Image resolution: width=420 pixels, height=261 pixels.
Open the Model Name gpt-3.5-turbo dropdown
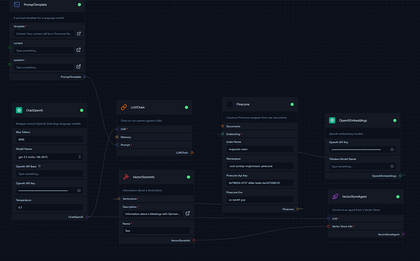(x=49, y=157)
